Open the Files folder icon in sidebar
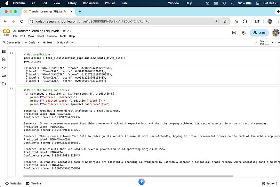Viewport: 280px width, 187px height. click(x=4, y=84)
